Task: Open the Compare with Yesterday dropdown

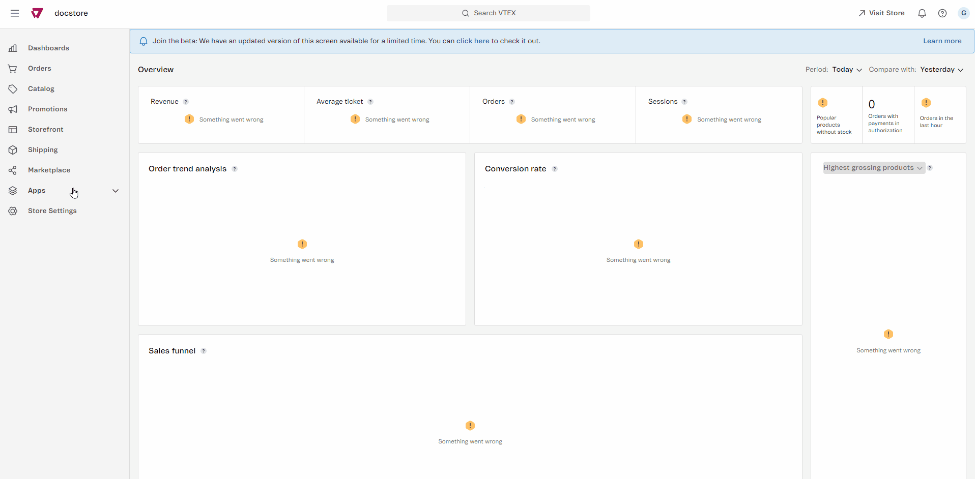Action: pyautogui.click(x=941, y=70)
